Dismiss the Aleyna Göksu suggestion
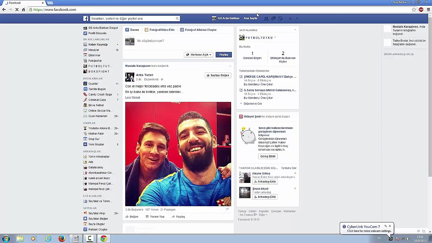The image size is (432, 243). coord(295,173)
